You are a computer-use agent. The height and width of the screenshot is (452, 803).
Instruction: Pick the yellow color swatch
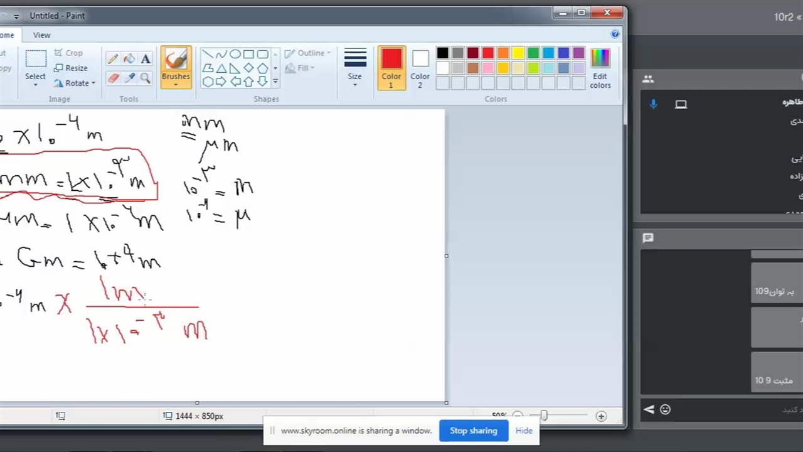[x=518, y=53]
